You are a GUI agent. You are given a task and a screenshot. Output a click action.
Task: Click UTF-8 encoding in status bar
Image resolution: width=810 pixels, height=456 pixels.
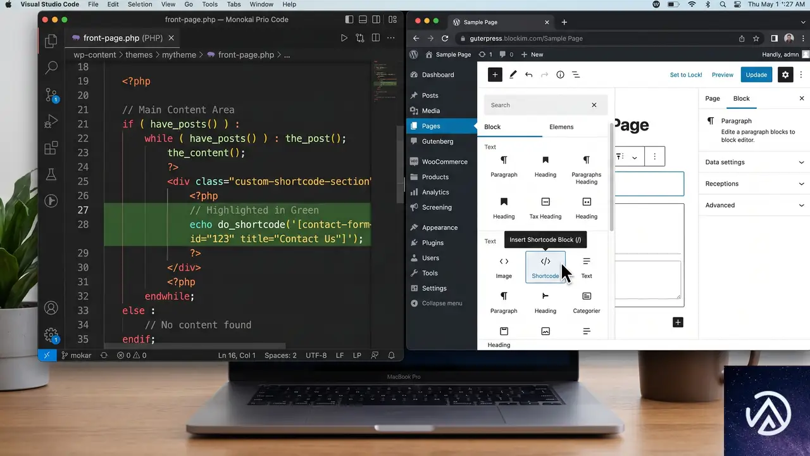[x=316, y=355]
